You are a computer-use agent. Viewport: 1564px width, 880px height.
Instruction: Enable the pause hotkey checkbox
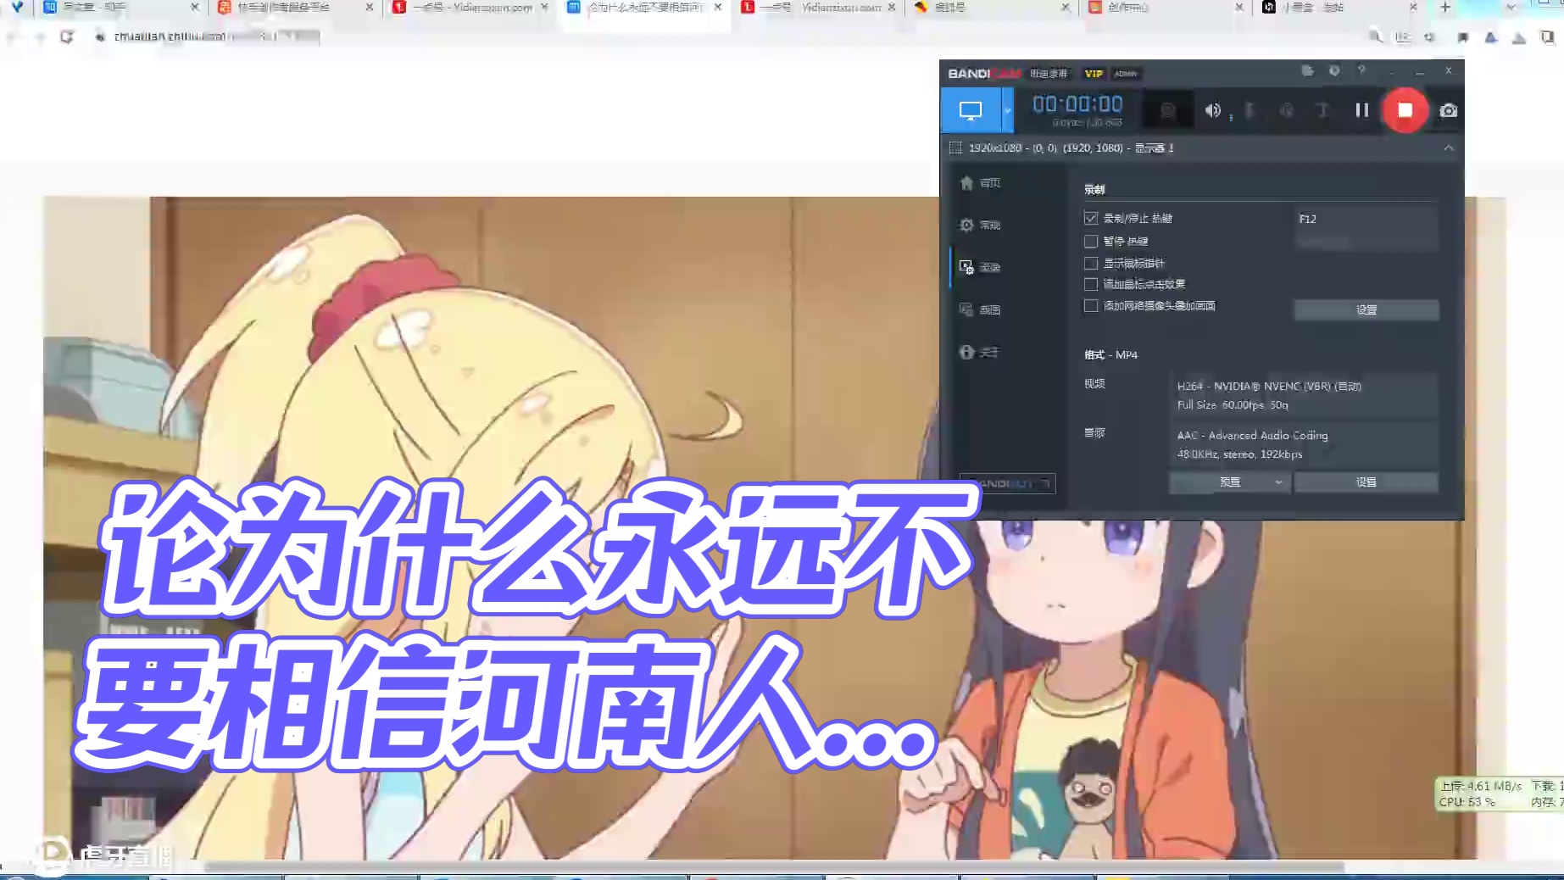(x=1091, y=242)
